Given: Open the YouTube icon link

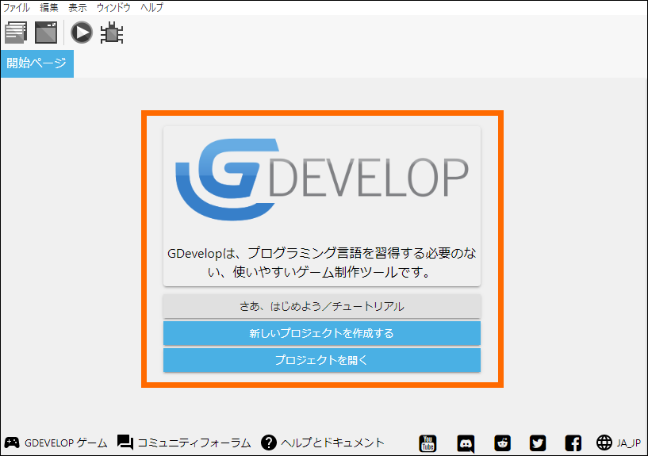Looking at the screenshot, I should pos(428,443).
